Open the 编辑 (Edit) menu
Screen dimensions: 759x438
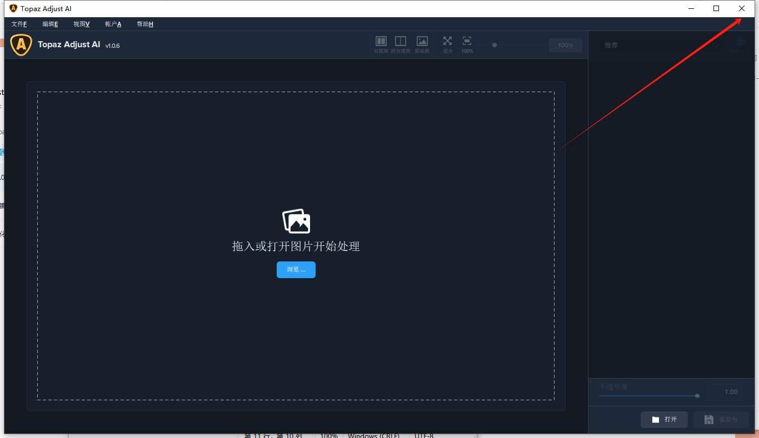coord(50,24)
